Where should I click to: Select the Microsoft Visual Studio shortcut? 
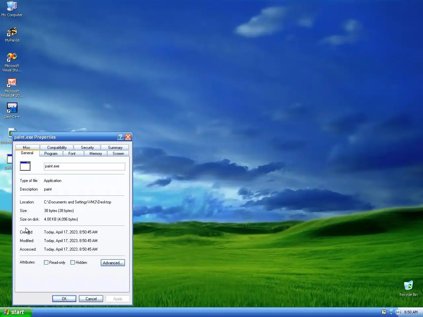12,62
